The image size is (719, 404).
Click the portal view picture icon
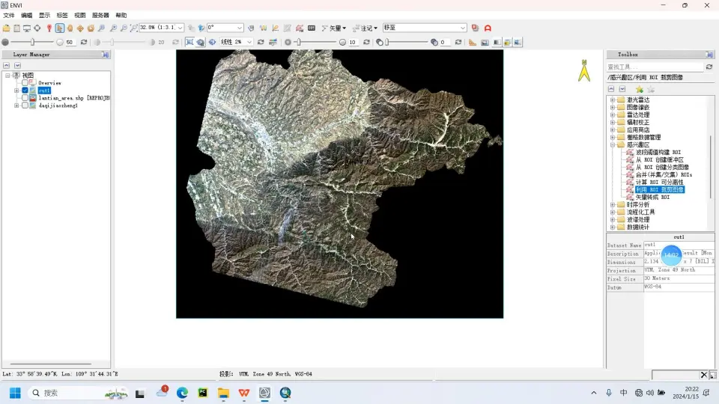tap(485, 42)
